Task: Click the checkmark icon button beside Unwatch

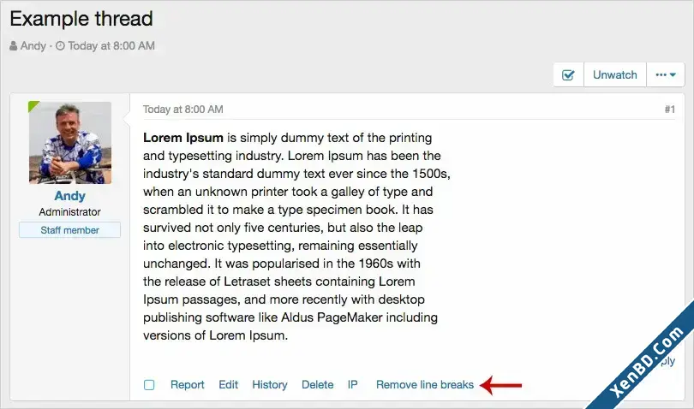Action: pos(568,74)
